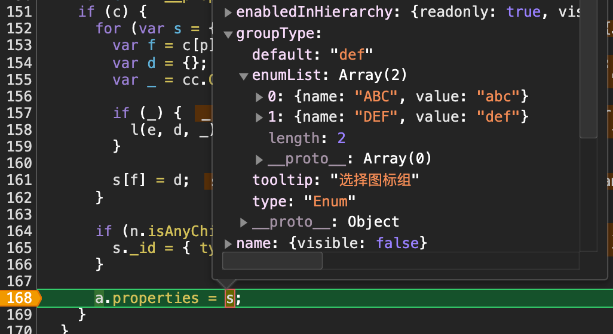Click the horizontal scrollbar in popup
This screenshot has height=334, width=613.
click(272, 261)
